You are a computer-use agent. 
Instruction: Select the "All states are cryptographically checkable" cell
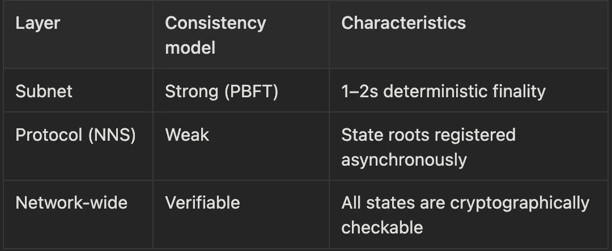(465, 214)
